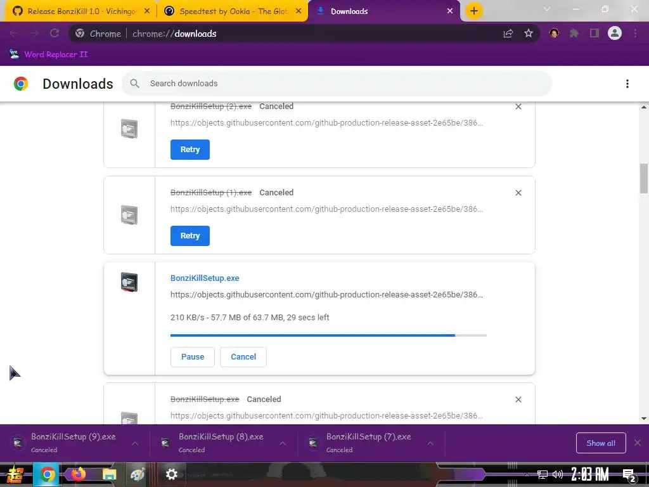649x487 pixels.
Task: Click the 2:03 AM taskbar clock
Action: 590,474
